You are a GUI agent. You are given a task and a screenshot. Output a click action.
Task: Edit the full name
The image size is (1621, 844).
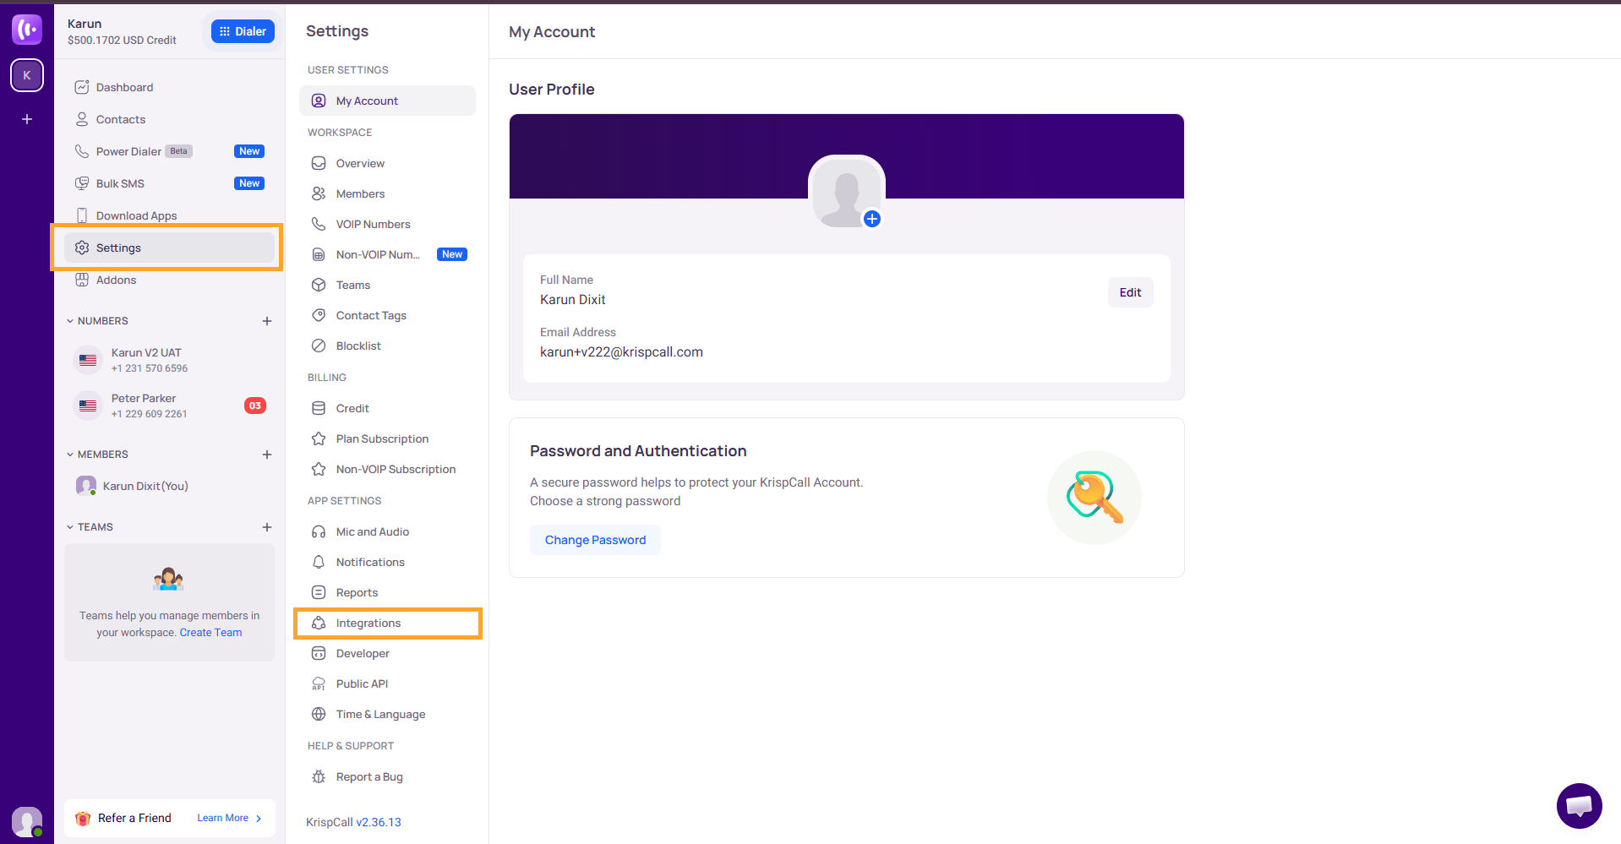1130,292
